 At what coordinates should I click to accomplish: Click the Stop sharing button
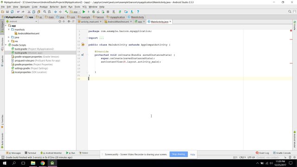pos(178,154)
